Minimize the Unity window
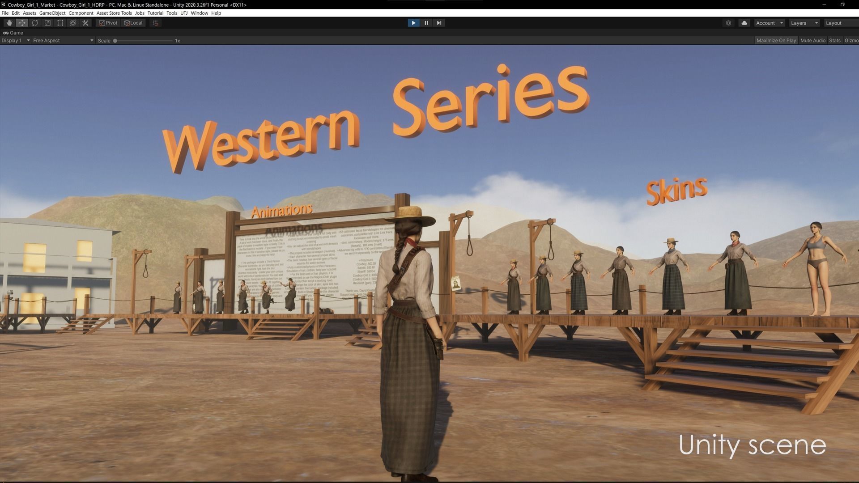 (x=824, y=4)
